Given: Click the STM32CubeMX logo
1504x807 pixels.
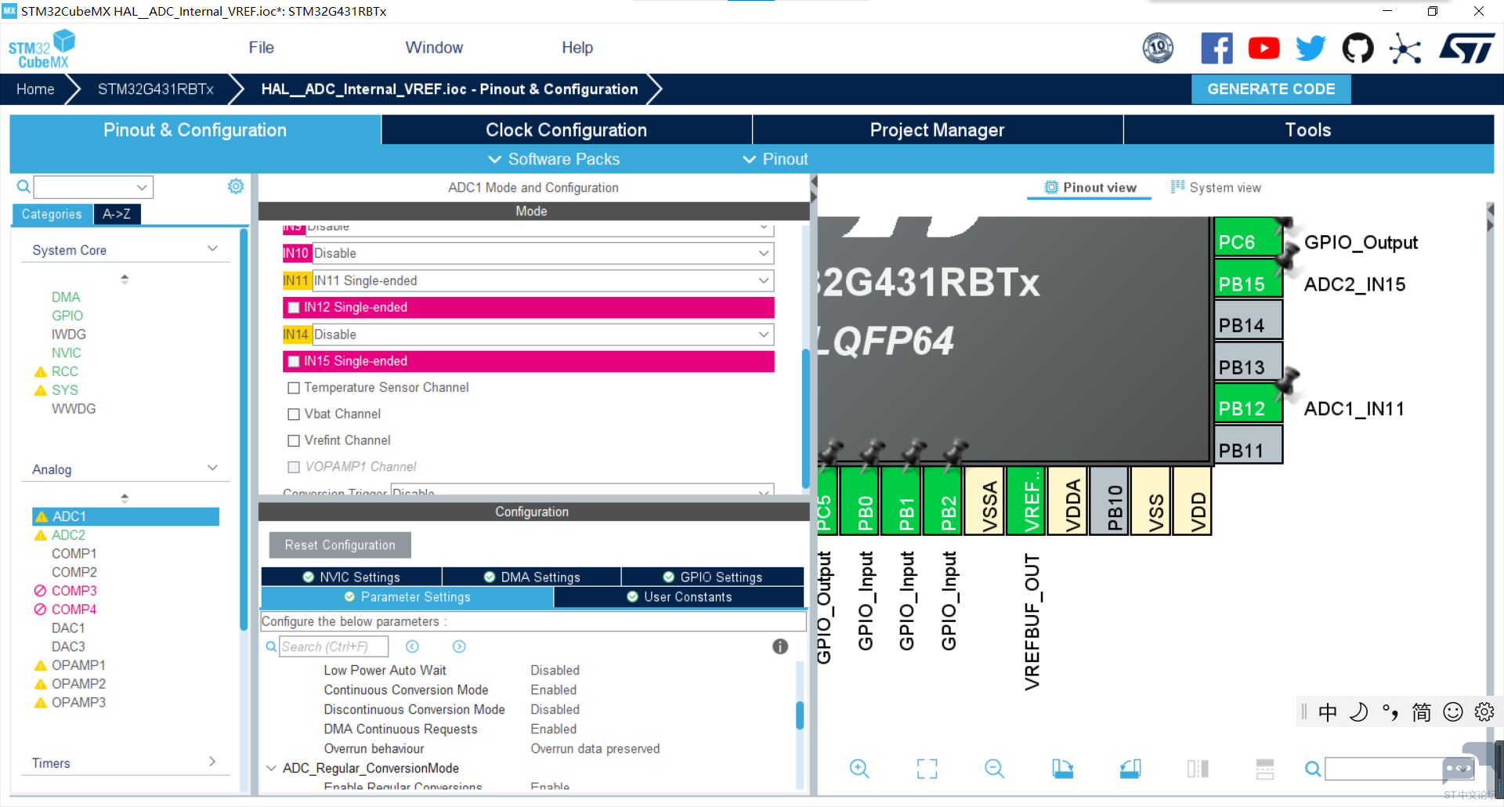Looking at the screenshot, I should click(42, 49).
